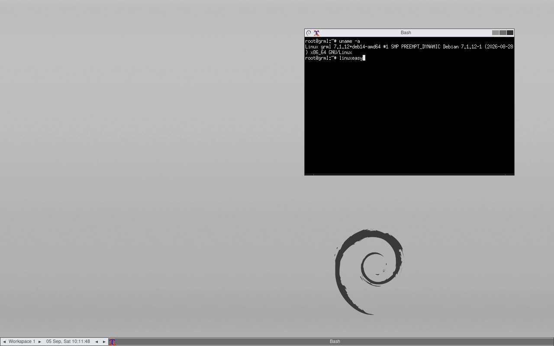Click the 'Linux grml 7.1.12' output line
This screenshot has height=346, width=554.
(x=409, y=47)
